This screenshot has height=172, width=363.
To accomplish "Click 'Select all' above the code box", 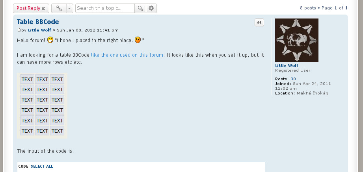I will (x=42, y=166).
